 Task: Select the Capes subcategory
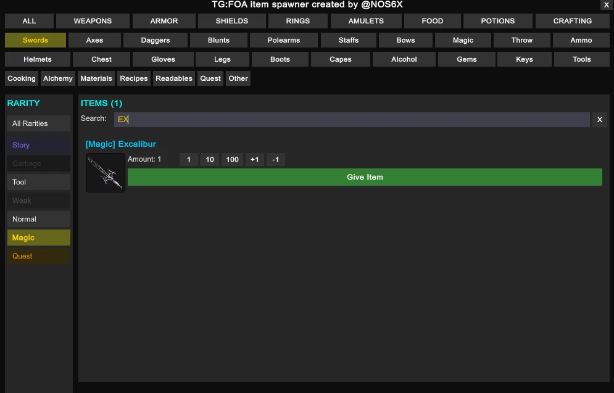pos(340,59)
